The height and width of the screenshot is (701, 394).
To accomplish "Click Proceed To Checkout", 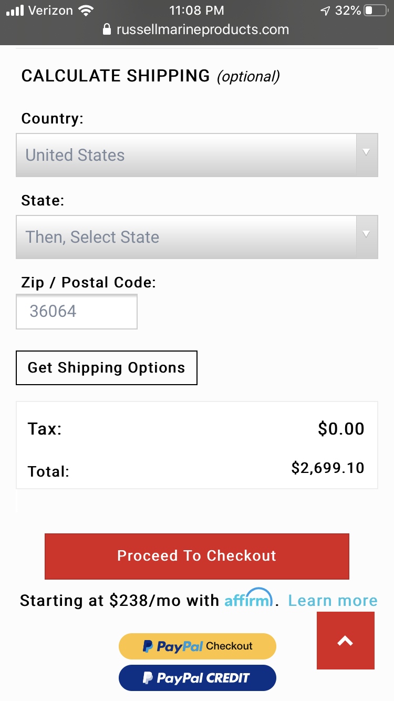I will coord(197,556).
